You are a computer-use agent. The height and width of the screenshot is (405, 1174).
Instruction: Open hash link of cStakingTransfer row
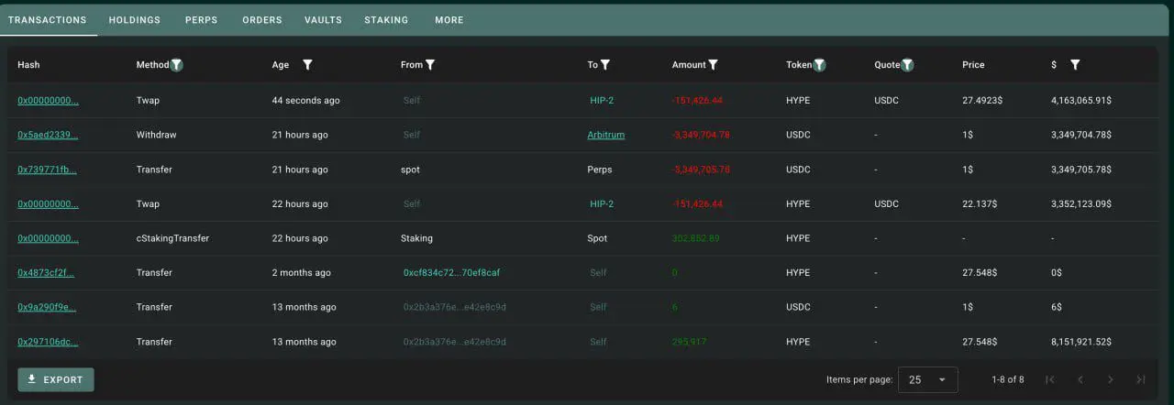[48, 238]
